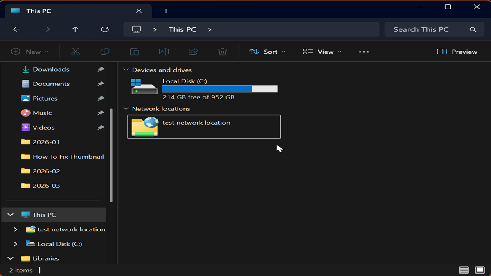Collapse the Libraries tree node
The image size is (491, 276).
click(x=11, y=258)
